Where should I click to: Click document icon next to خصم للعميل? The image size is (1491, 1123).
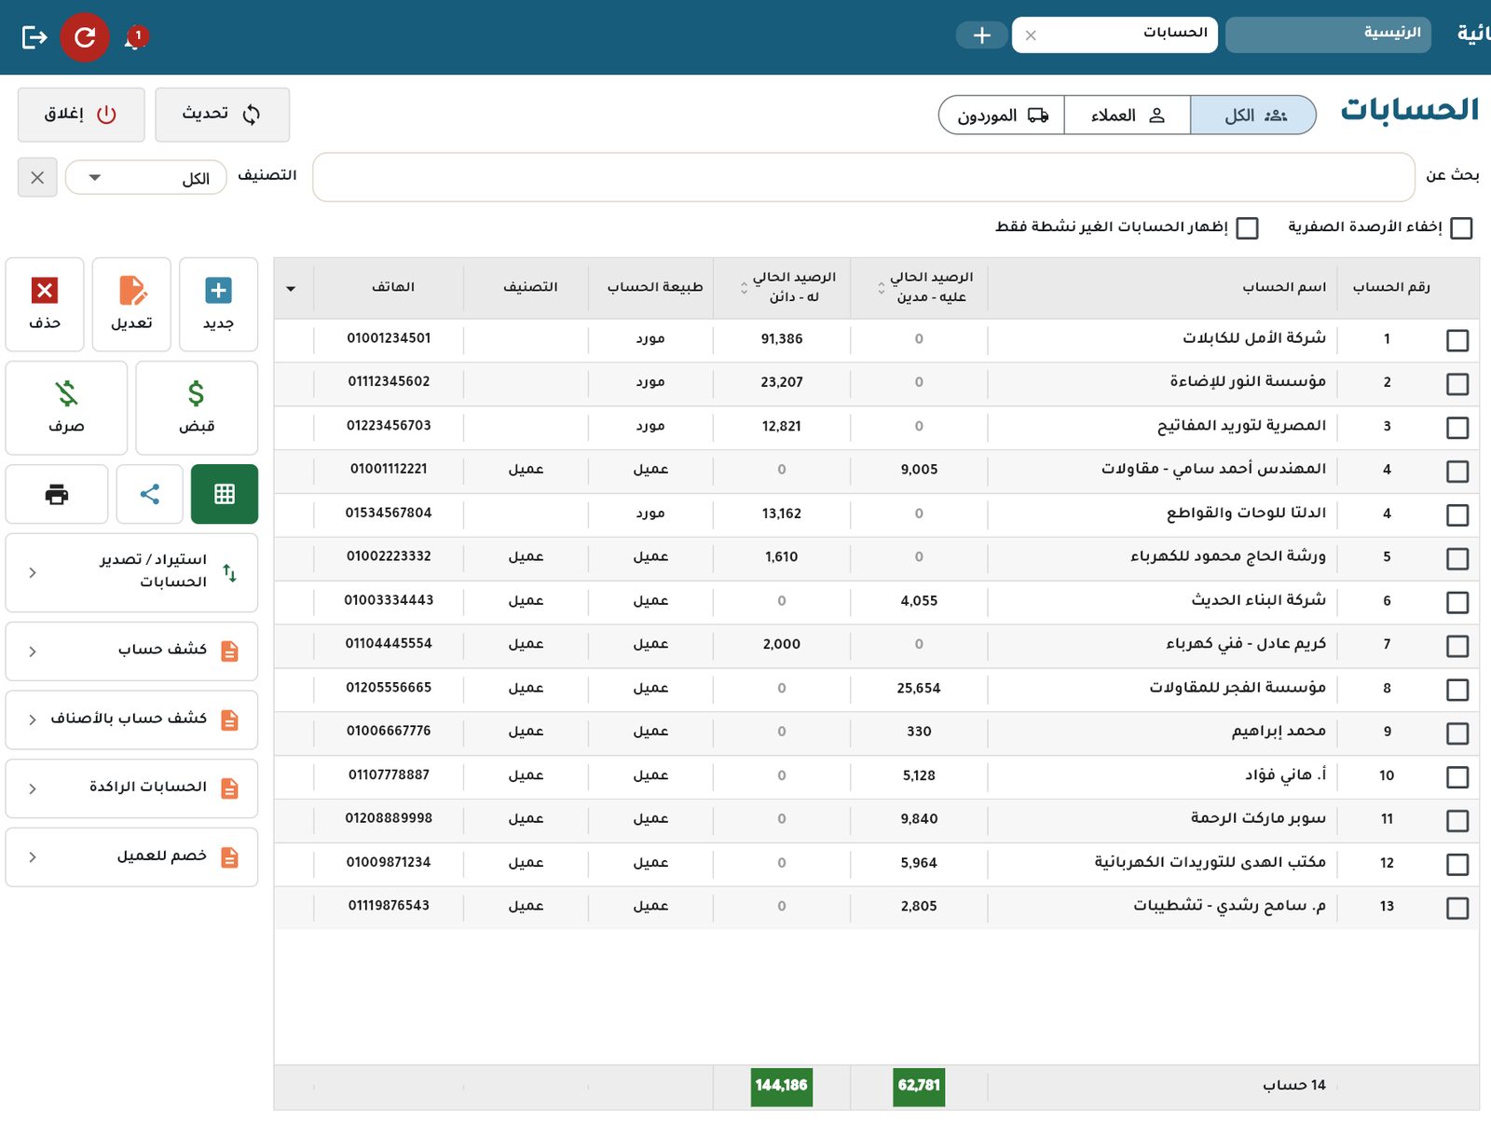(x=229, y=857)
